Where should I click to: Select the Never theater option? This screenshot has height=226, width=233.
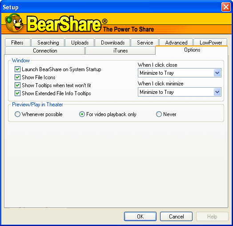159,114
